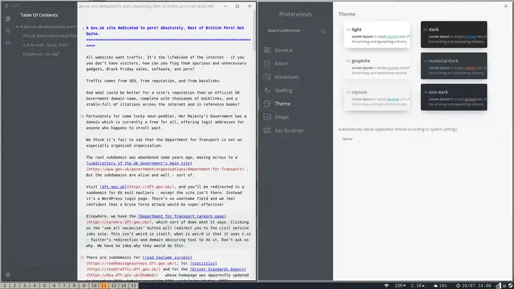Click the document title heading in the editor
This screenshot has height=289, width=514.
click(x=165, y=31)
